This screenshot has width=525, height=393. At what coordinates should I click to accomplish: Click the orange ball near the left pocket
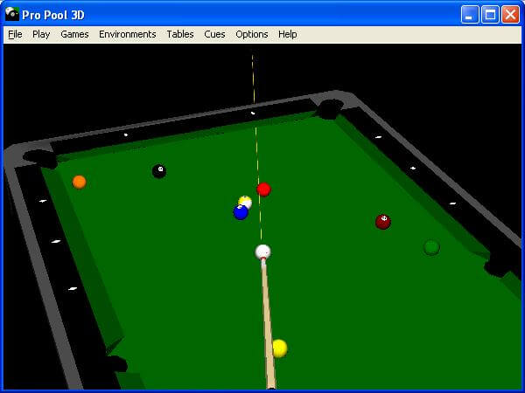[80, 183]
